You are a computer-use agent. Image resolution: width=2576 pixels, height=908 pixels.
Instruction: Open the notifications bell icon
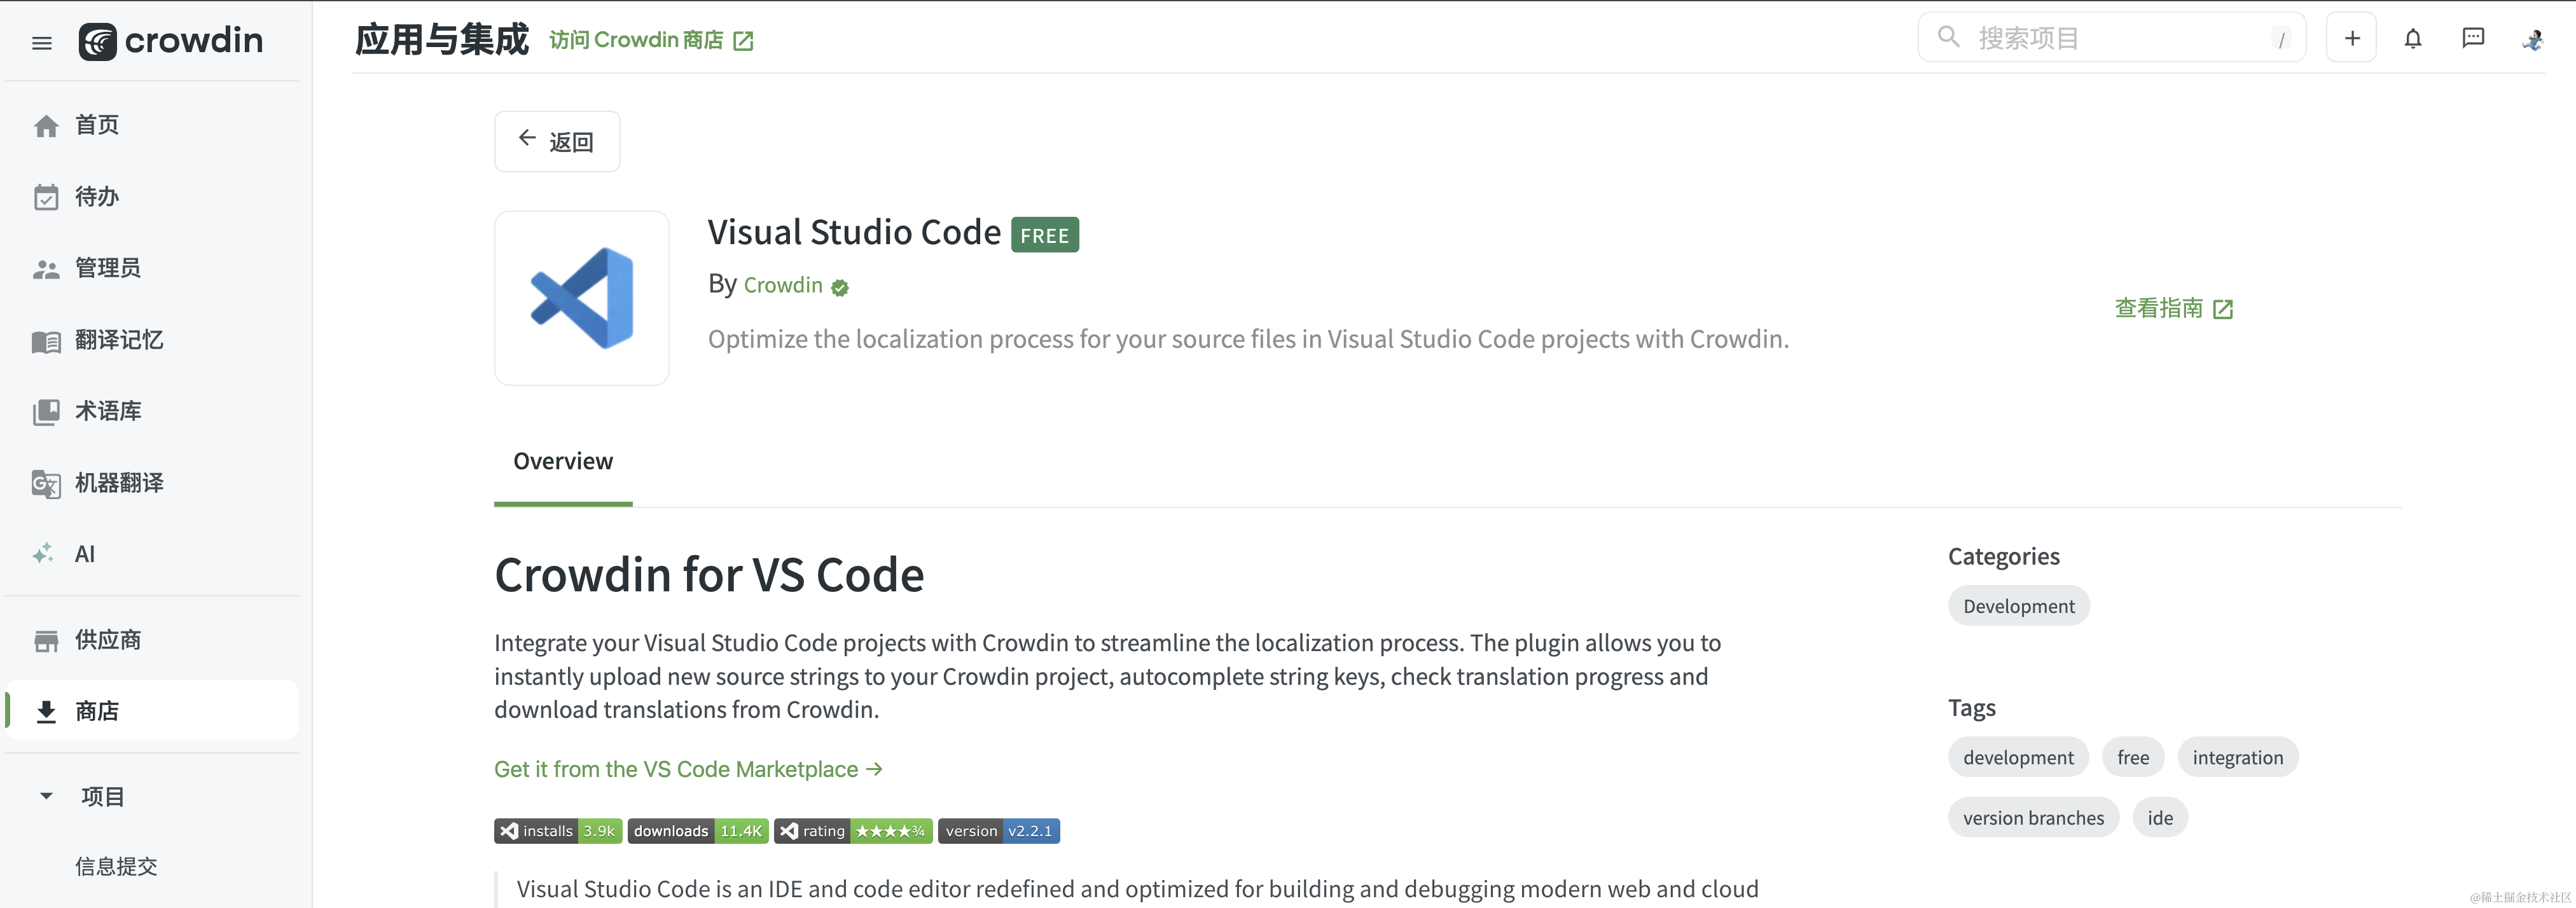click(2412, 39)
